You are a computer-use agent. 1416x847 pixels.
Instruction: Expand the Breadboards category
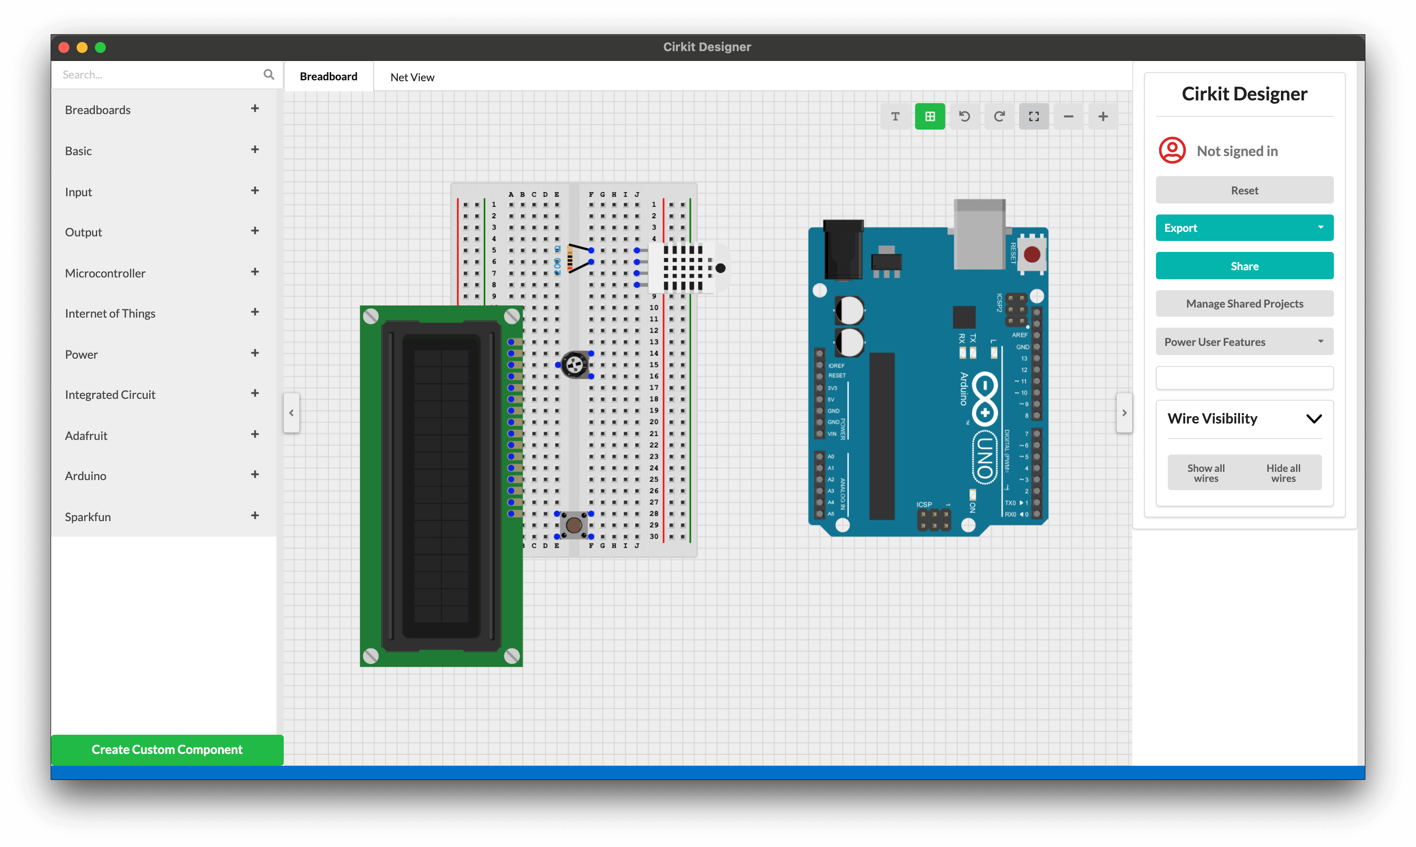[x=255, y=109]
